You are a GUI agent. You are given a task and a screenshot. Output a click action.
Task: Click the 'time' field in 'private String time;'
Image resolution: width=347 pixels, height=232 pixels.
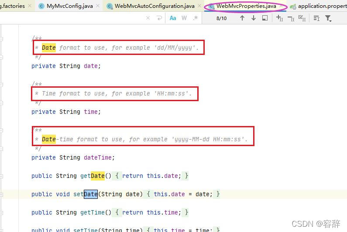point(91,112)
